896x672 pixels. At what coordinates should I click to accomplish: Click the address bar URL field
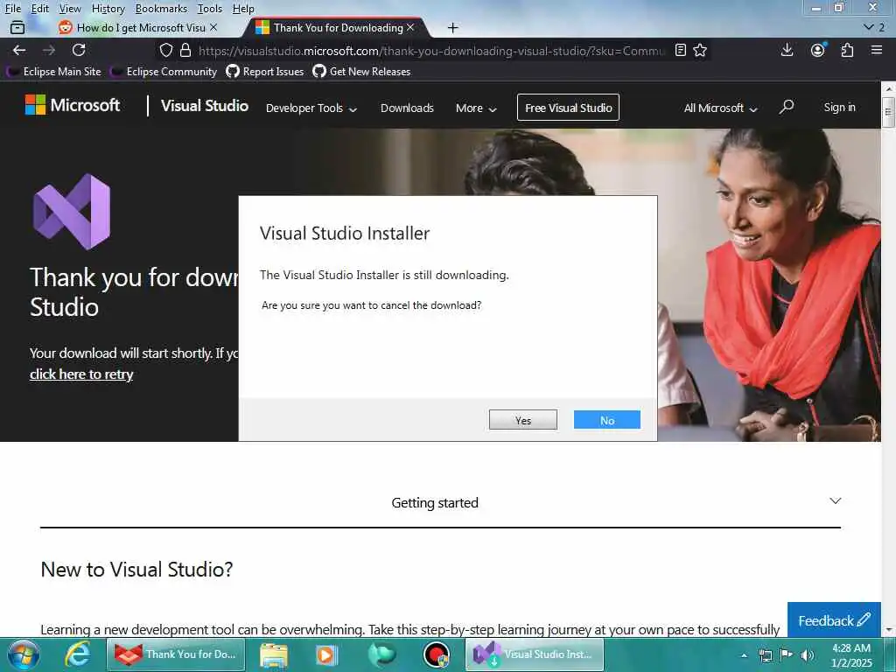[431, 50]
